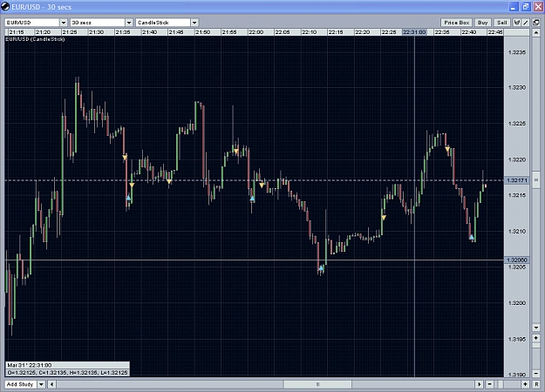Click the 21:15 time axis label

[x=17, y=32]
